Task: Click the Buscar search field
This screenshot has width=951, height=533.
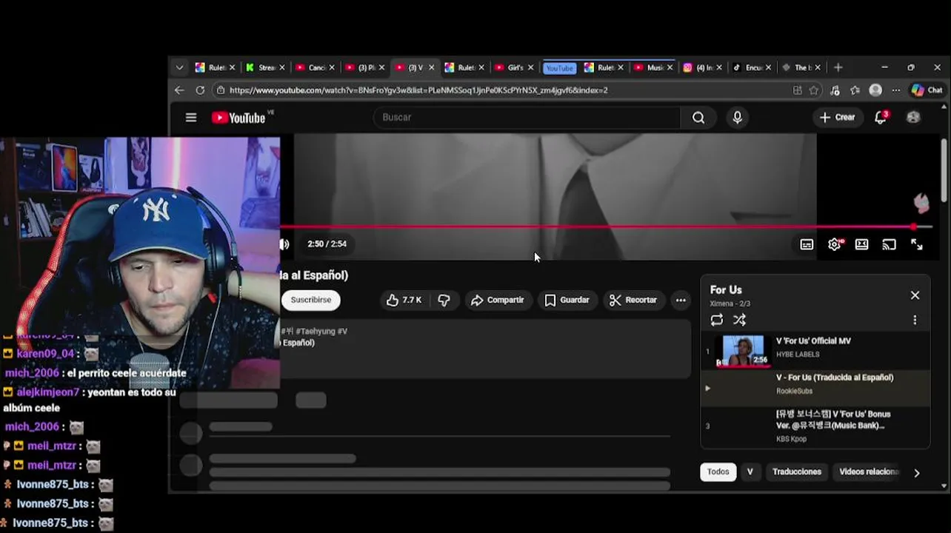Action: coord(526,117)
